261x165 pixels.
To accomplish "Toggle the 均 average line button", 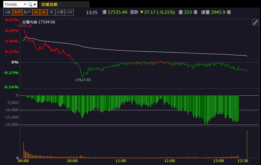I will pyautogui.click(x=36, y=12).
